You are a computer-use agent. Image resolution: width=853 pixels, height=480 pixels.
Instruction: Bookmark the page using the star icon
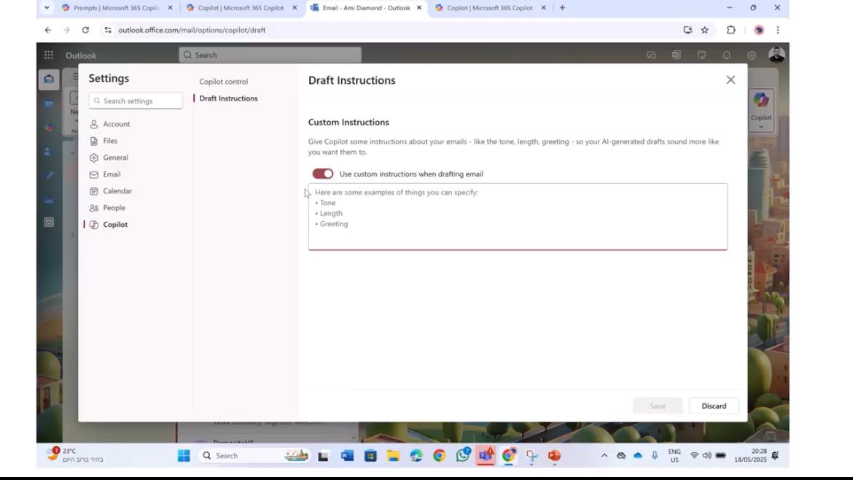pos(704,30)
